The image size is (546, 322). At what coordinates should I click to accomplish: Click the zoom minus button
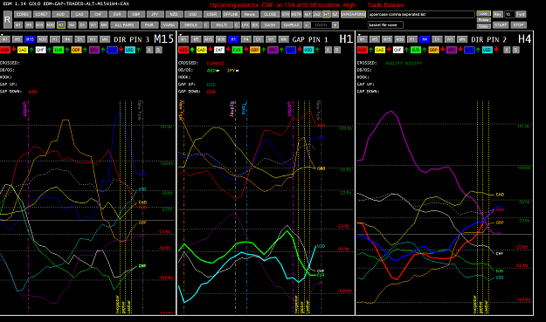(307, 25)
